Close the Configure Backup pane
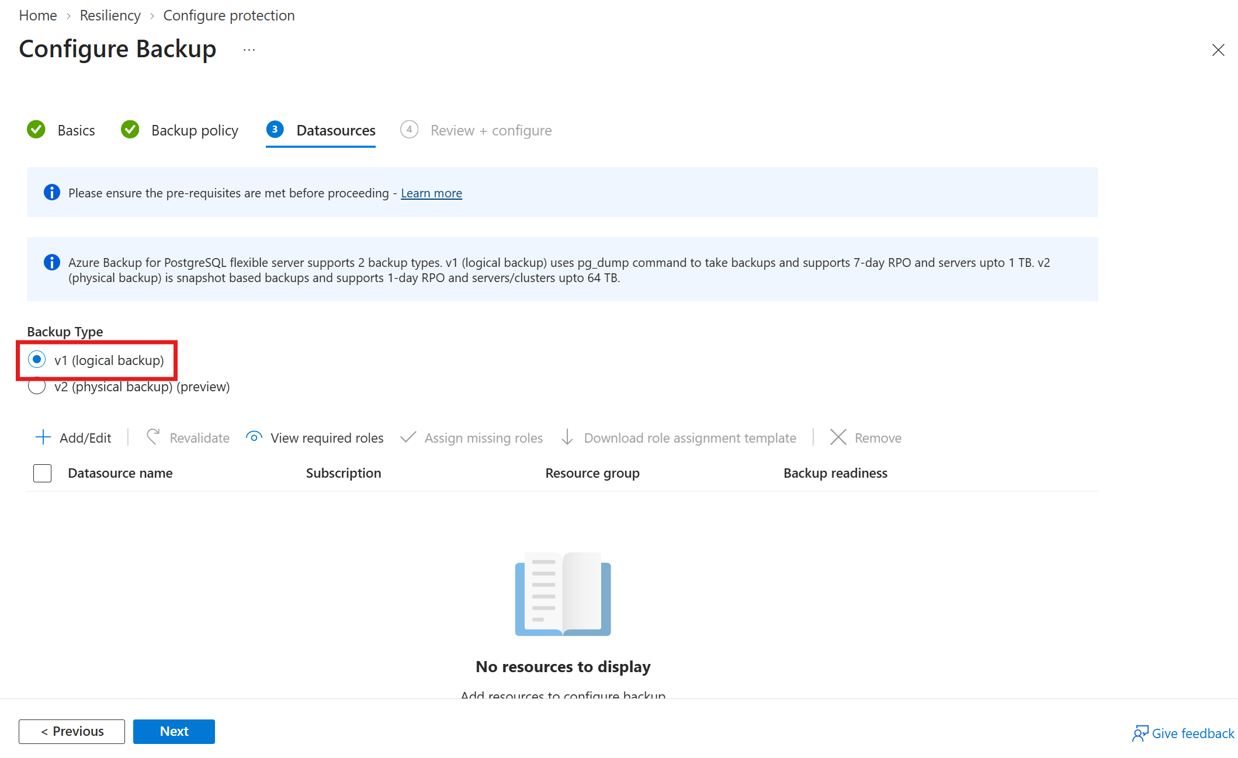 coord(1218,50)
